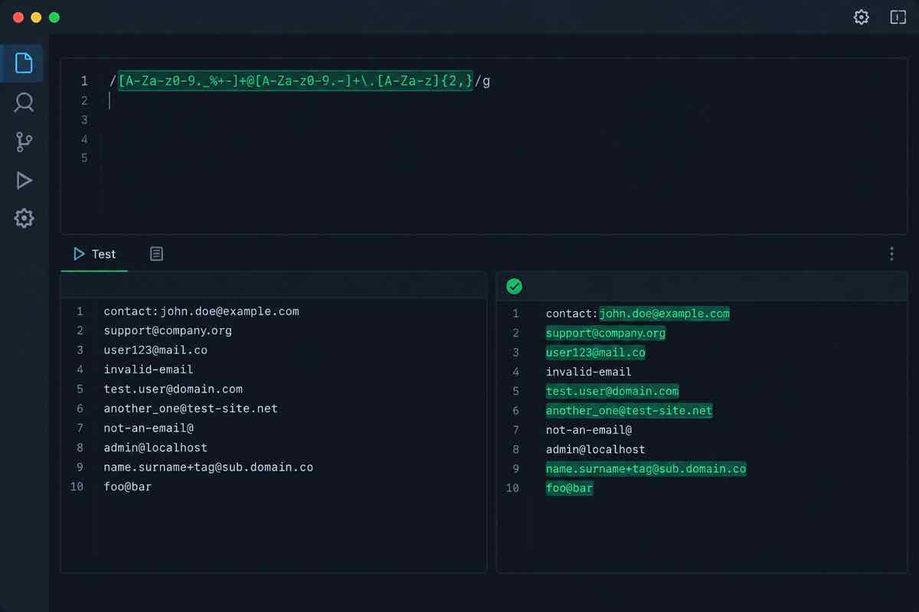
Task: Click unmatched 'admin@localhost' in results pane
Action: click(x=595, y=450)
